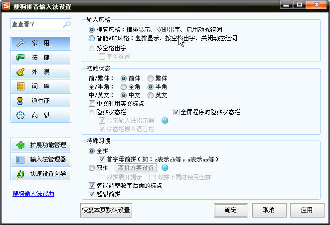The image size is (330, 225).
Task: Click help icon next to 双拼方案设置
Action: [x=165, y=168]
